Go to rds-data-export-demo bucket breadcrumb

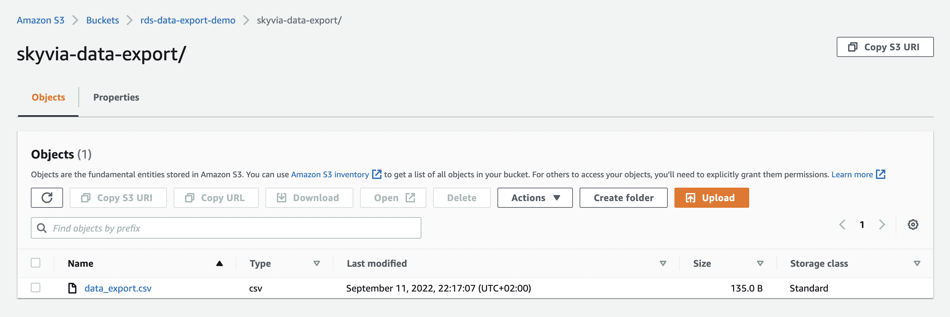point(188,20)
